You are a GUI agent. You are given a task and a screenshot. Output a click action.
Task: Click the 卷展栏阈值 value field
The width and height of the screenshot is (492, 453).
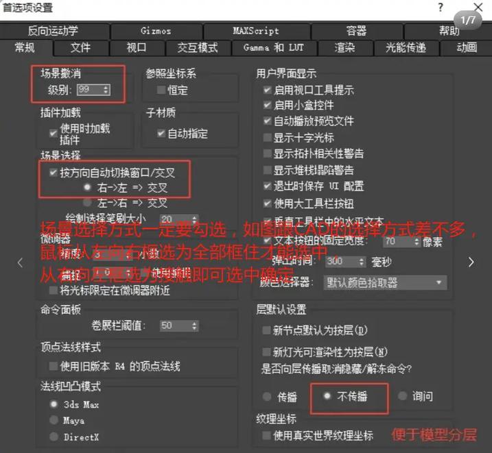click(175, 326)
